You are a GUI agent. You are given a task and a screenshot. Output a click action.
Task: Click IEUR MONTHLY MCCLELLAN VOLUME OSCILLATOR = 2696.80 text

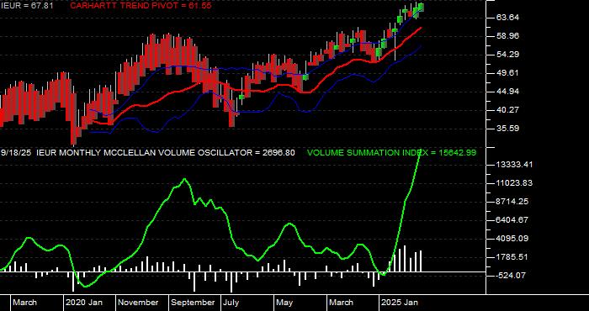(x=165, y=153)
